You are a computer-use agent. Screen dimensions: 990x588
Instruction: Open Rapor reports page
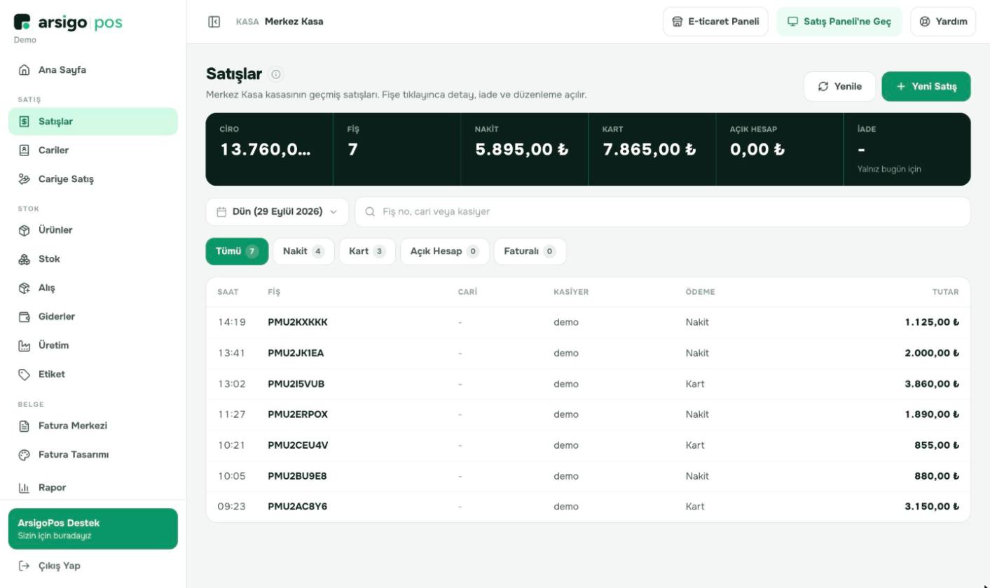[x=93, y=487]
